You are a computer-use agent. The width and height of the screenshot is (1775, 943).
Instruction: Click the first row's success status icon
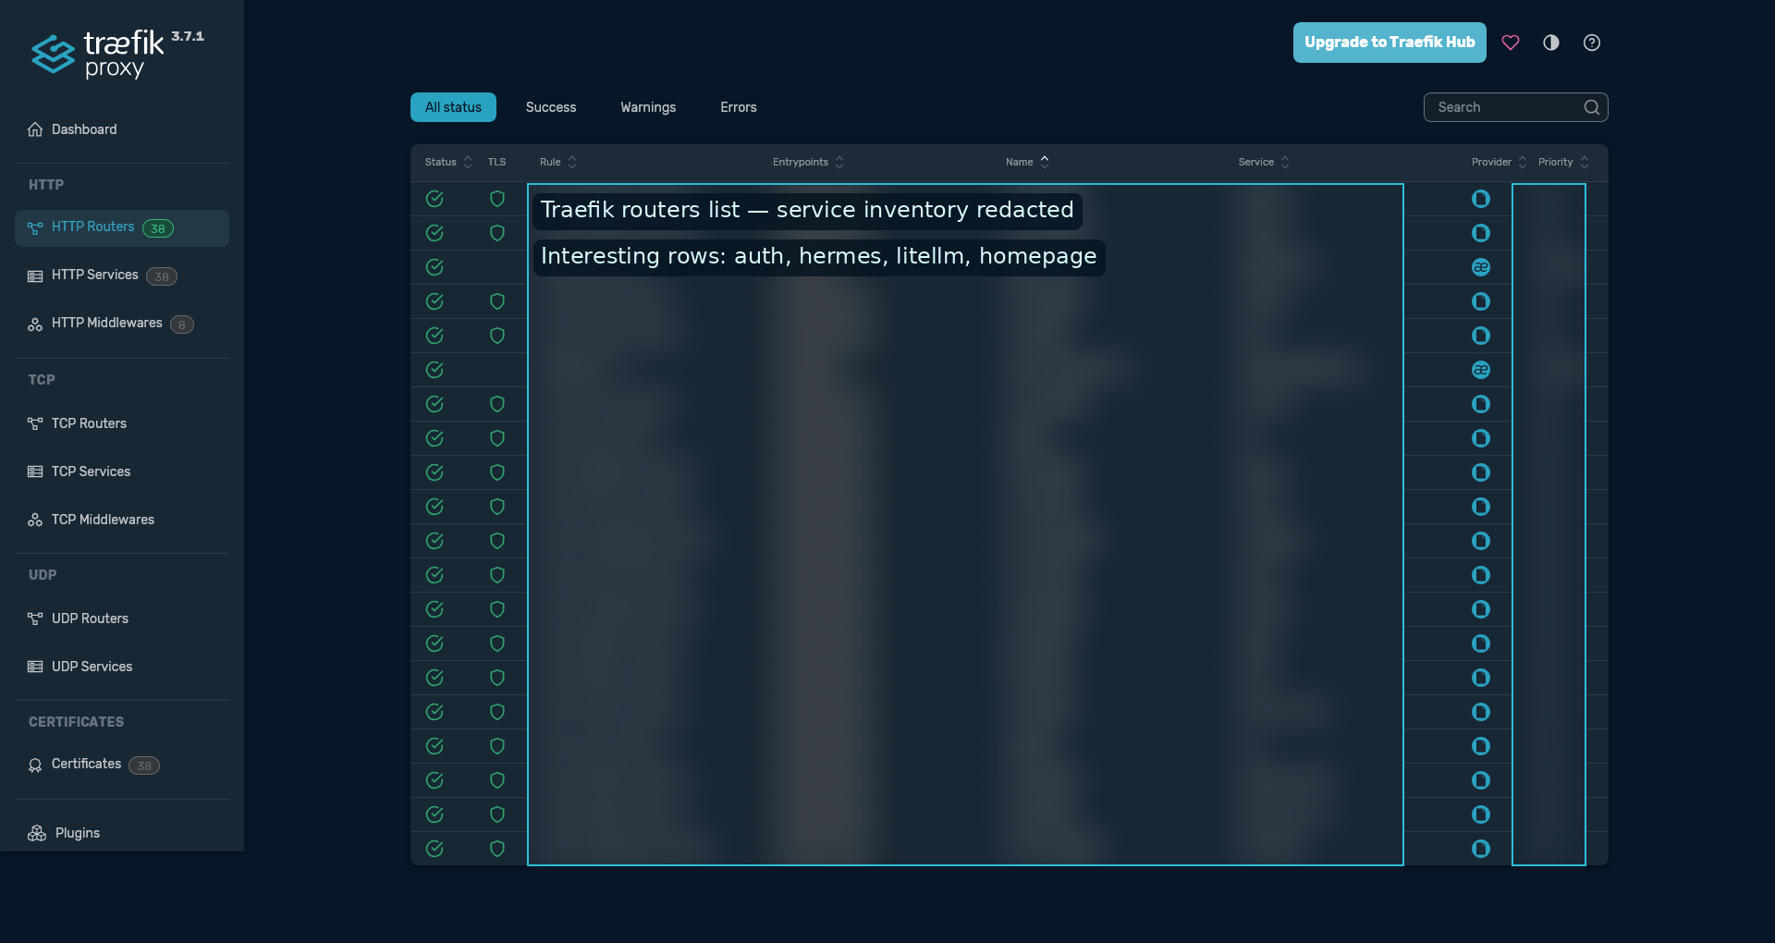pos(435,199)
